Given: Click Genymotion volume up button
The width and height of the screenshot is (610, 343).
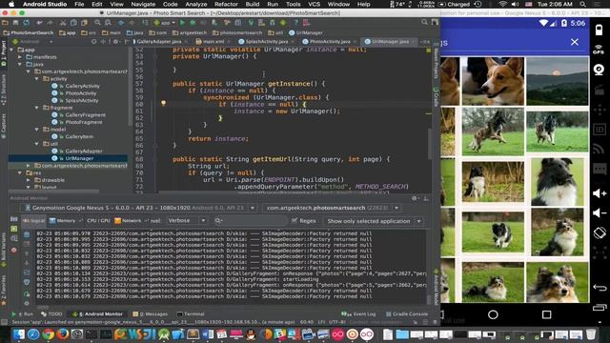Looking at the screenshot, I should coord(600,192).
